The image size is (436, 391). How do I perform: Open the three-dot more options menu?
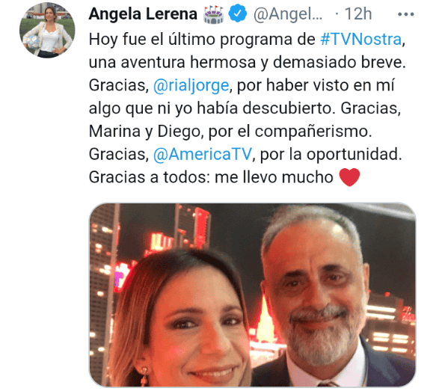tap(405, 14)
